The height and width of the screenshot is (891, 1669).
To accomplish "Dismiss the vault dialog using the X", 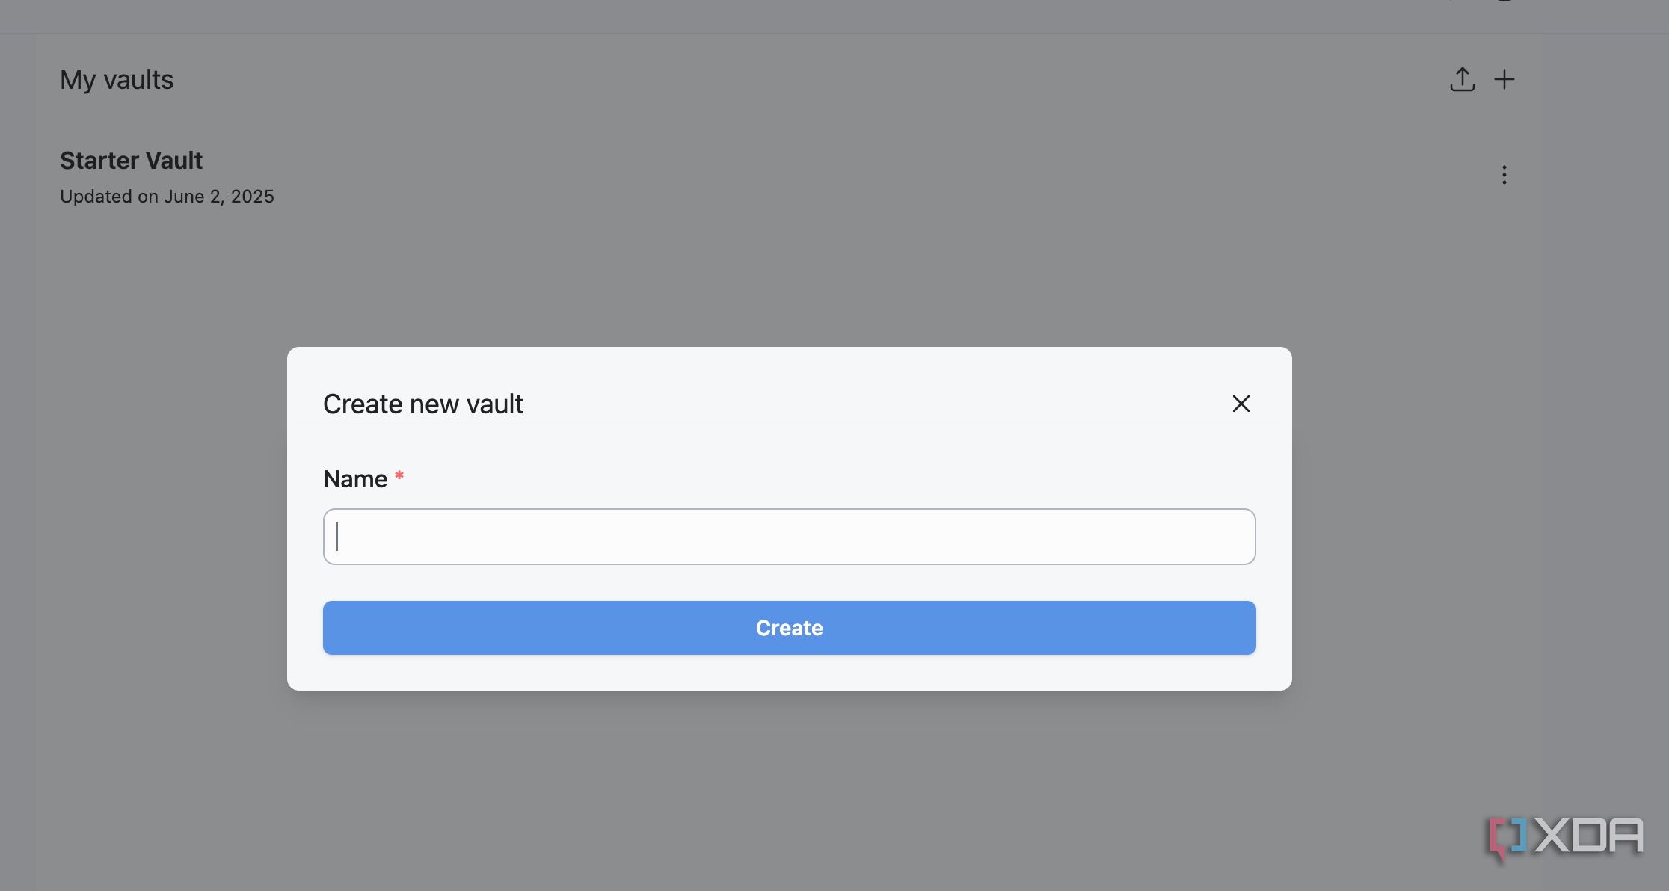I will tap(1241, 404).
